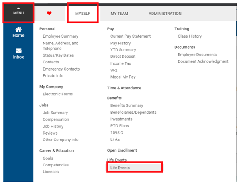This screenshot has width=239, height=186.
Task: View Private Info
Action: (53, 76)
